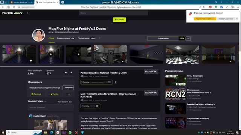Open the first hallway screenshot thumbnail
The width and height of the screenshot is (241, 135).
[x=19, y=54]
